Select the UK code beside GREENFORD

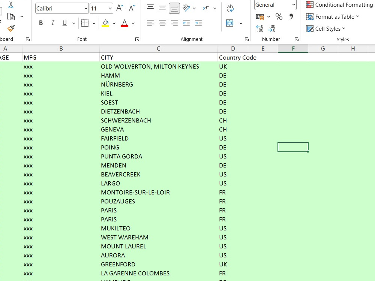[233, 264]
